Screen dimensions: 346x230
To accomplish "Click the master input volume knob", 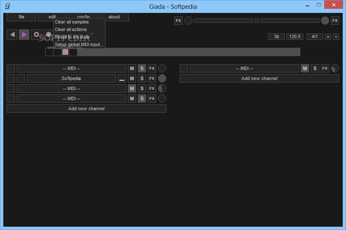I will [x=188, y=21].
